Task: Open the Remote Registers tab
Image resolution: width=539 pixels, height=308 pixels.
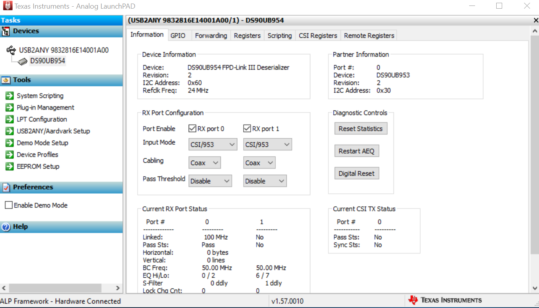Action: (369, 36)
